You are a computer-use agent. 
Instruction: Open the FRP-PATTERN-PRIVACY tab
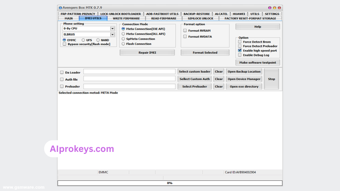(x=78, y=14)
